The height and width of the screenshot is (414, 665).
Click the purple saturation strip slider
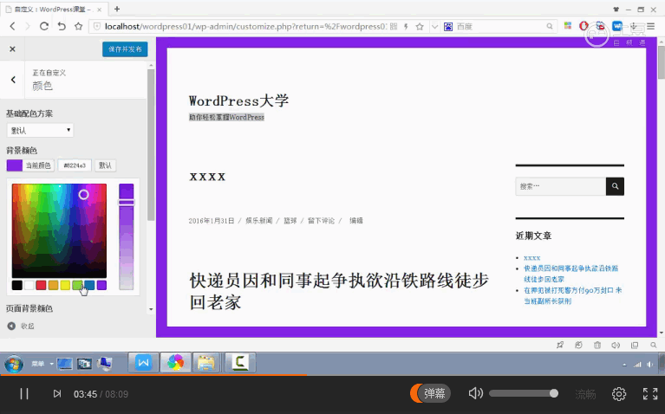click(126, 236)
